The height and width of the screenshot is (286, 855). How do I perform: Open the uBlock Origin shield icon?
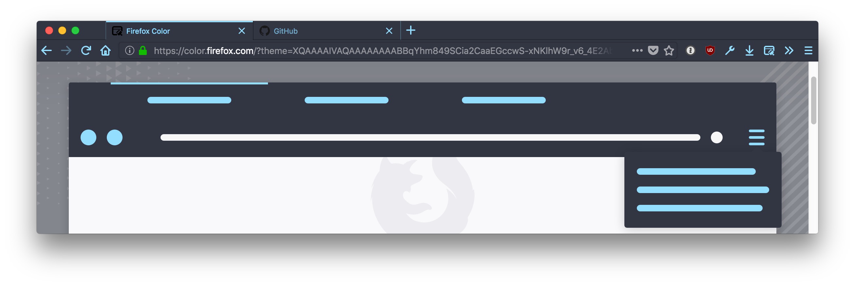click(710, 50)
